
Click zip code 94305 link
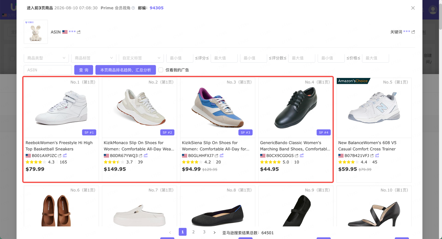[157, 8]
